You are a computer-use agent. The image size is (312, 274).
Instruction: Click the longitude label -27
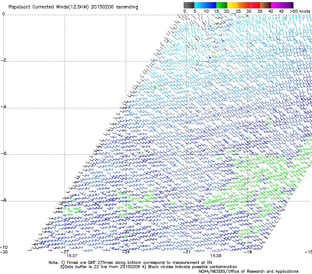point(65,252)
